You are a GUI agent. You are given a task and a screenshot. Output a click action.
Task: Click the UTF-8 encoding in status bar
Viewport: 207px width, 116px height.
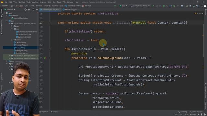tap(186, 115)
